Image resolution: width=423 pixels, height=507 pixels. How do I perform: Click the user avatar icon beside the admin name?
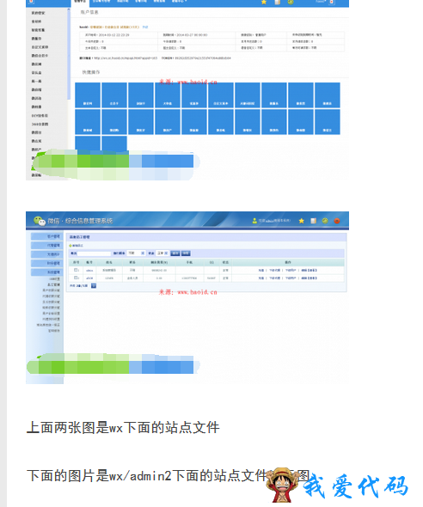click(254, 221)
